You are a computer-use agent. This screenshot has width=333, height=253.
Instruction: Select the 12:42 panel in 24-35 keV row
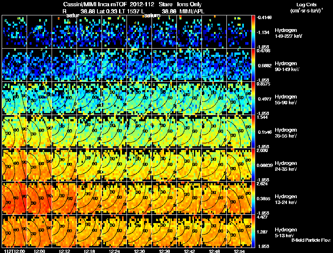pos(189,165)
